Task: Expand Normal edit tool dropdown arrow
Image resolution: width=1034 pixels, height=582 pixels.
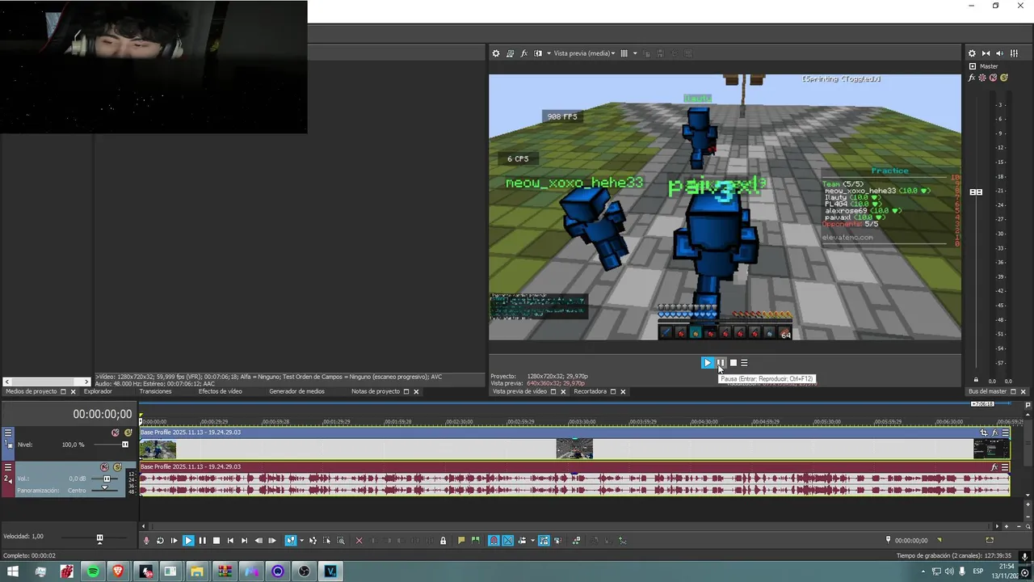Action: (x=301, y=541)
